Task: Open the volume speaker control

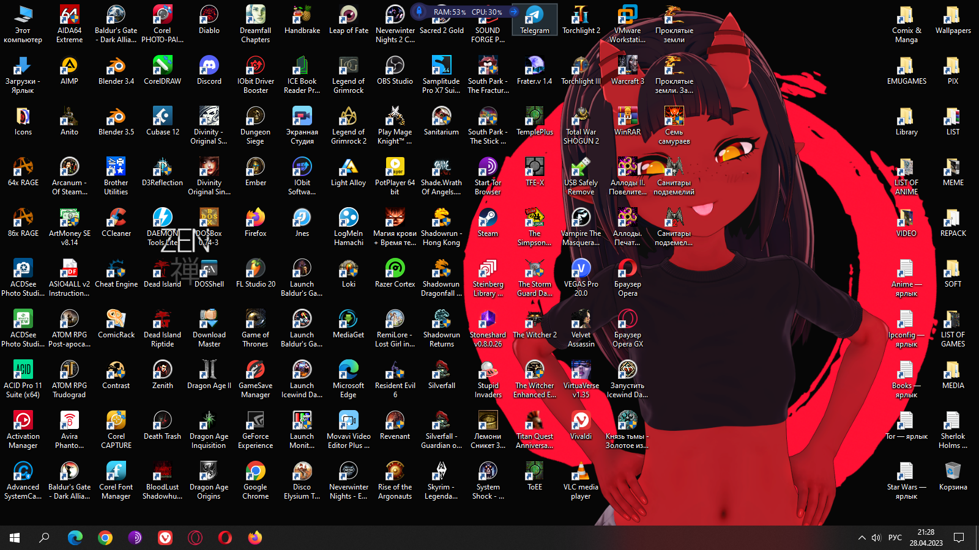Action: tap(876, 538)
